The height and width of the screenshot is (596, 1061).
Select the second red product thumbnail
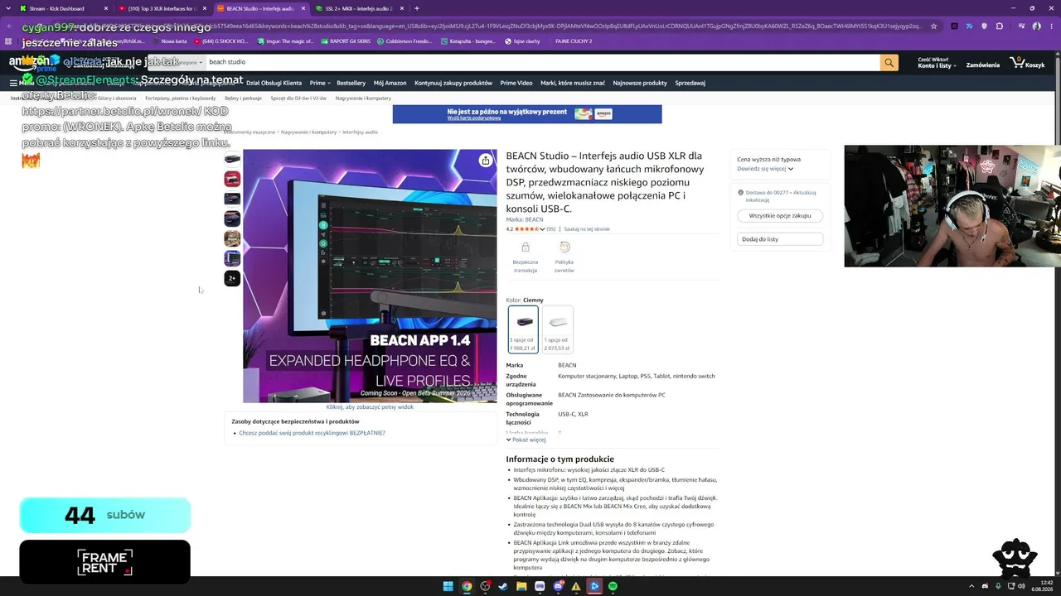232,179
